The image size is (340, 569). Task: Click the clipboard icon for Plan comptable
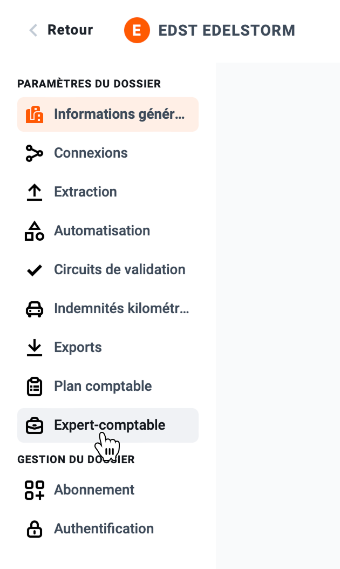35,387
